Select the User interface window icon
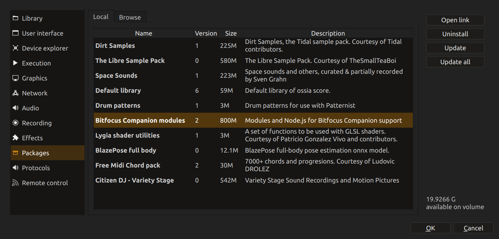499x239 pixels. 15,33
